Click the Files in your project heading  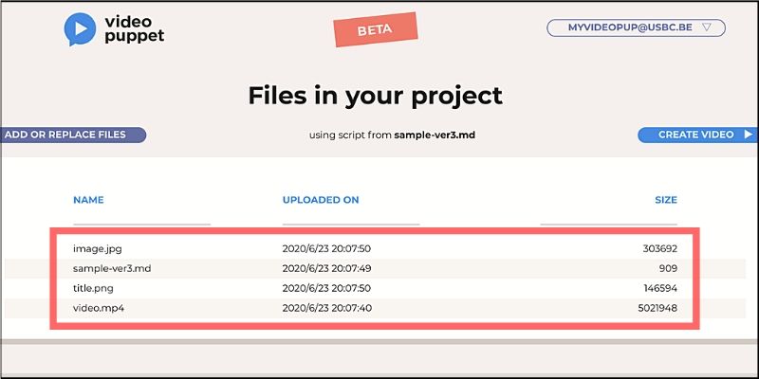coord(375,96)
